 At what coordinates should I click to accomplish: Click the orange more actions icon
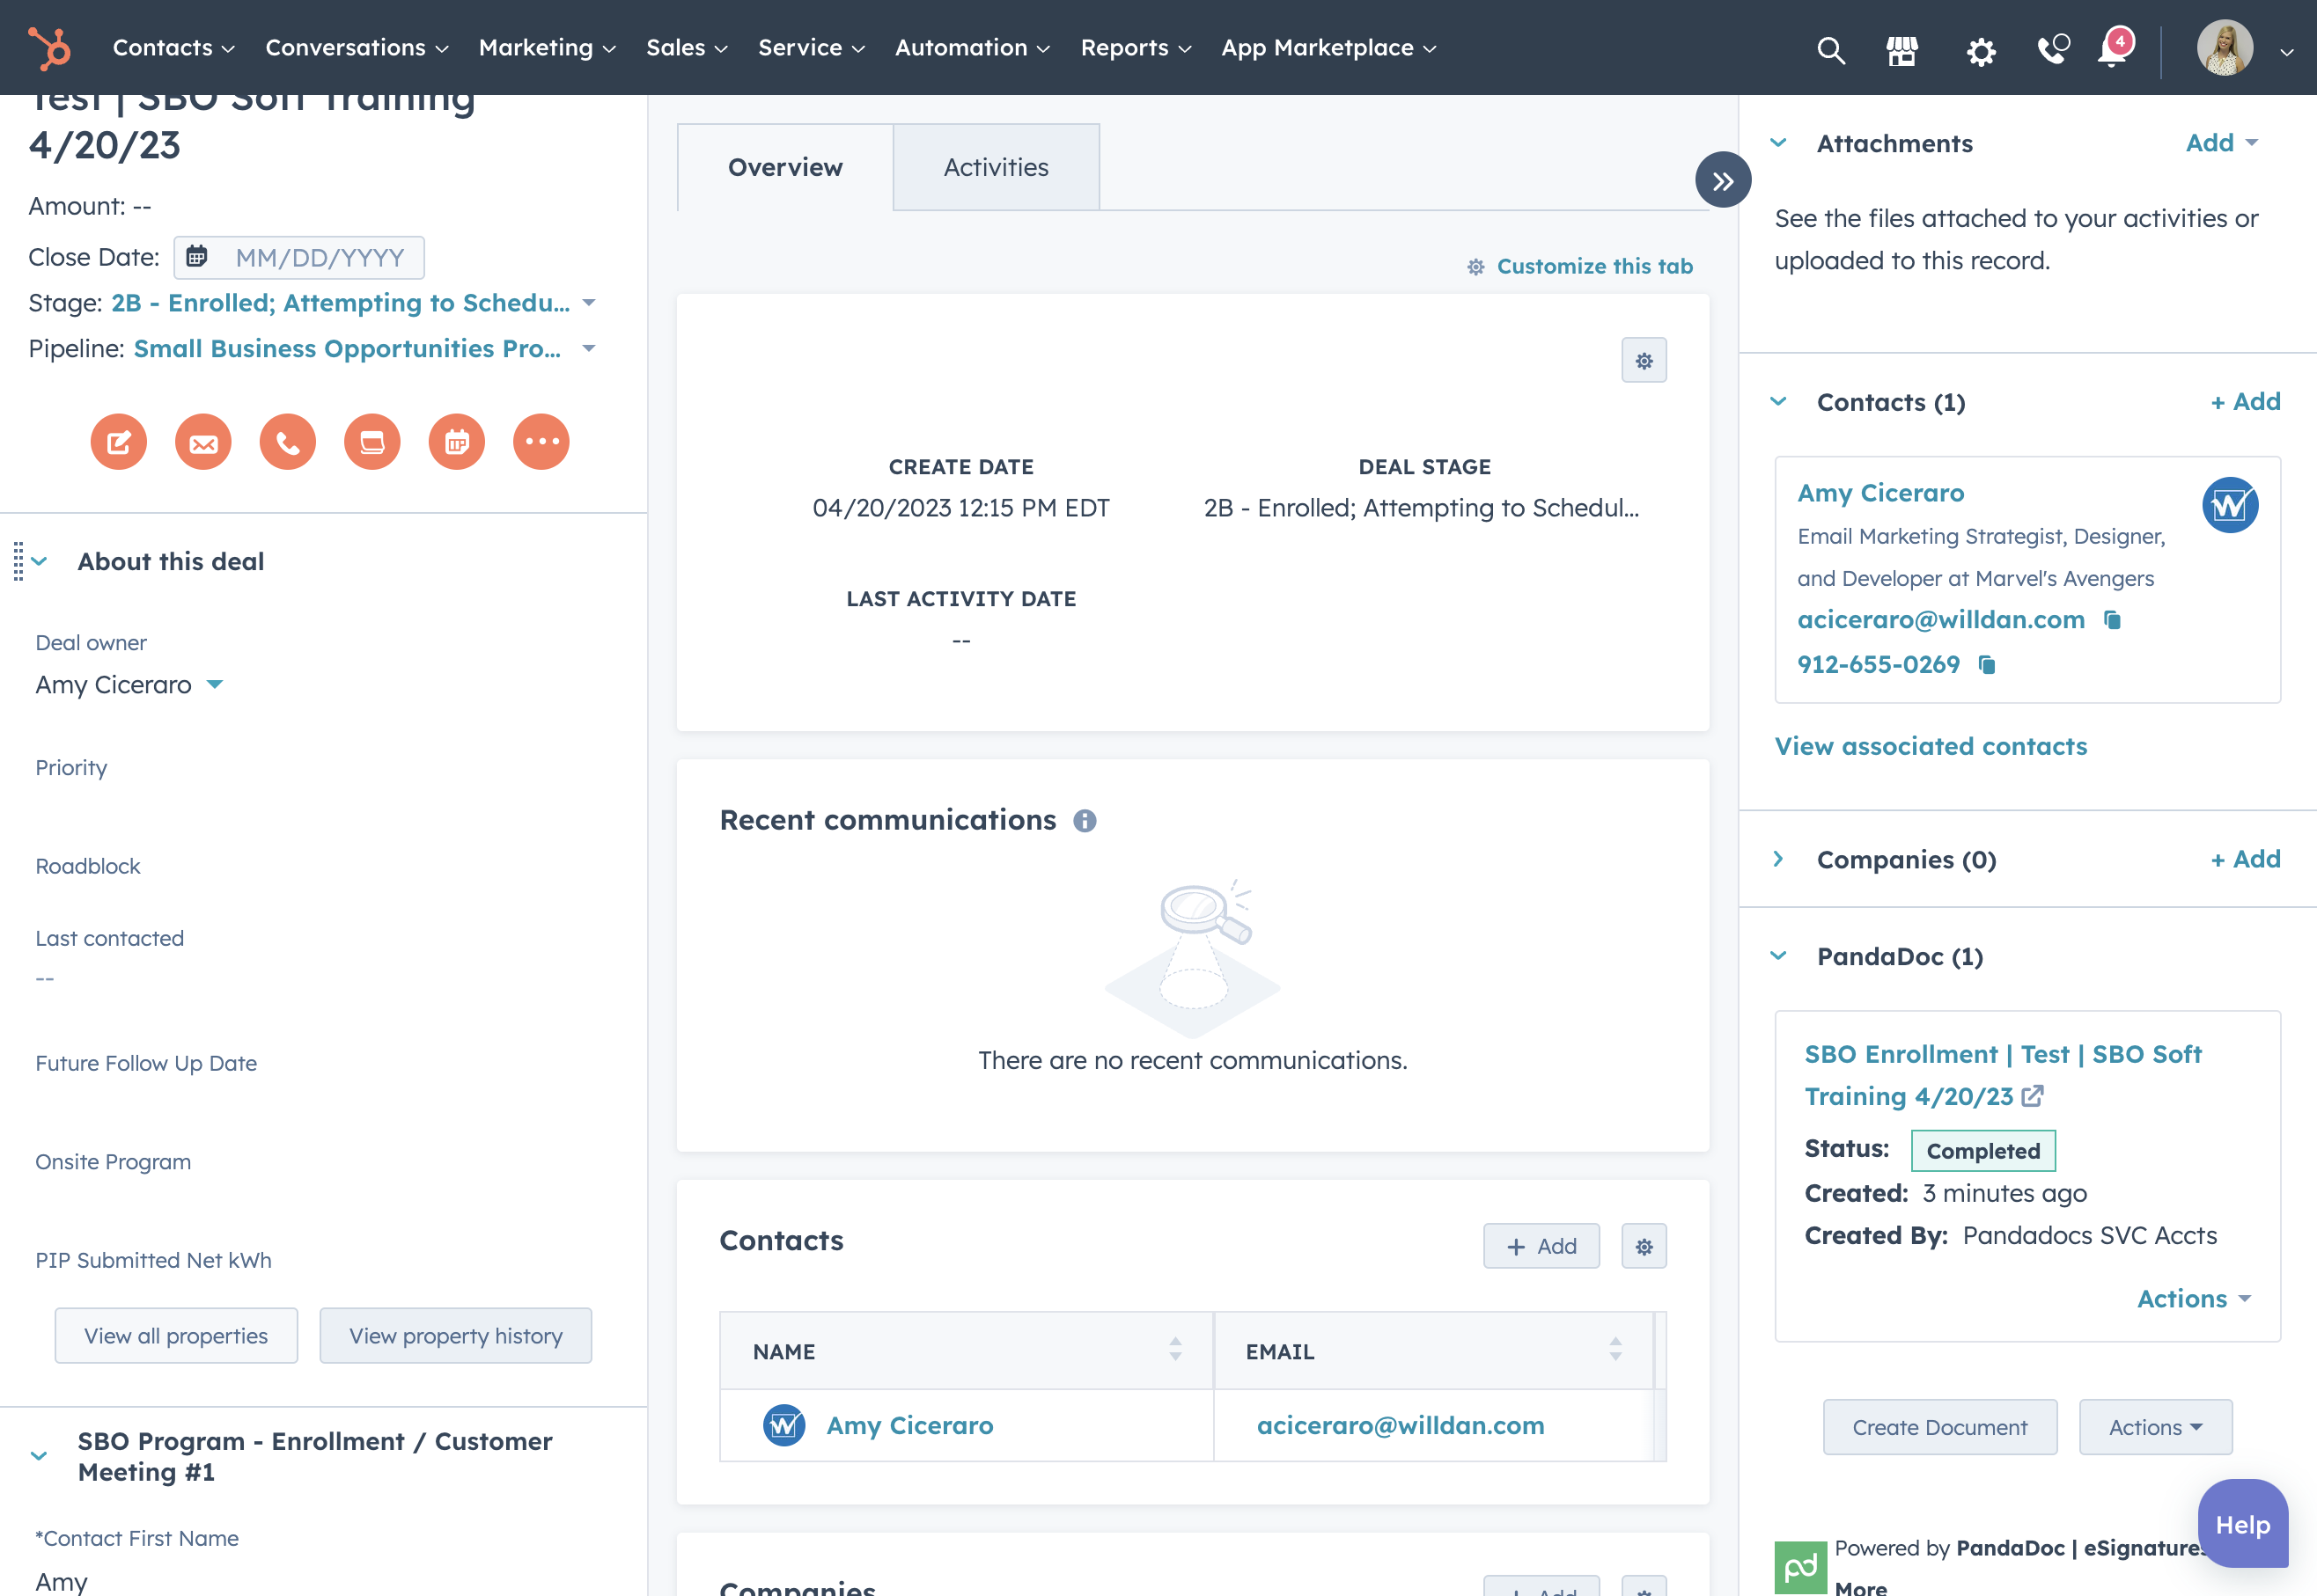point(541,441)
